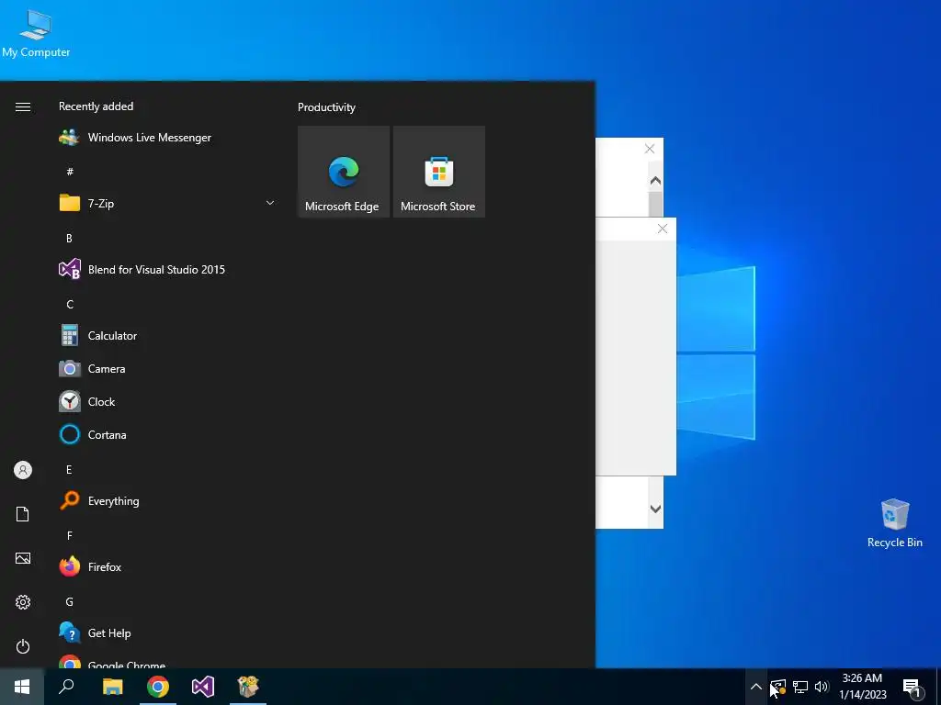Viewport: 941px width, 705px height.
Task: Jump to the B letter header
Action: [70, 238]
